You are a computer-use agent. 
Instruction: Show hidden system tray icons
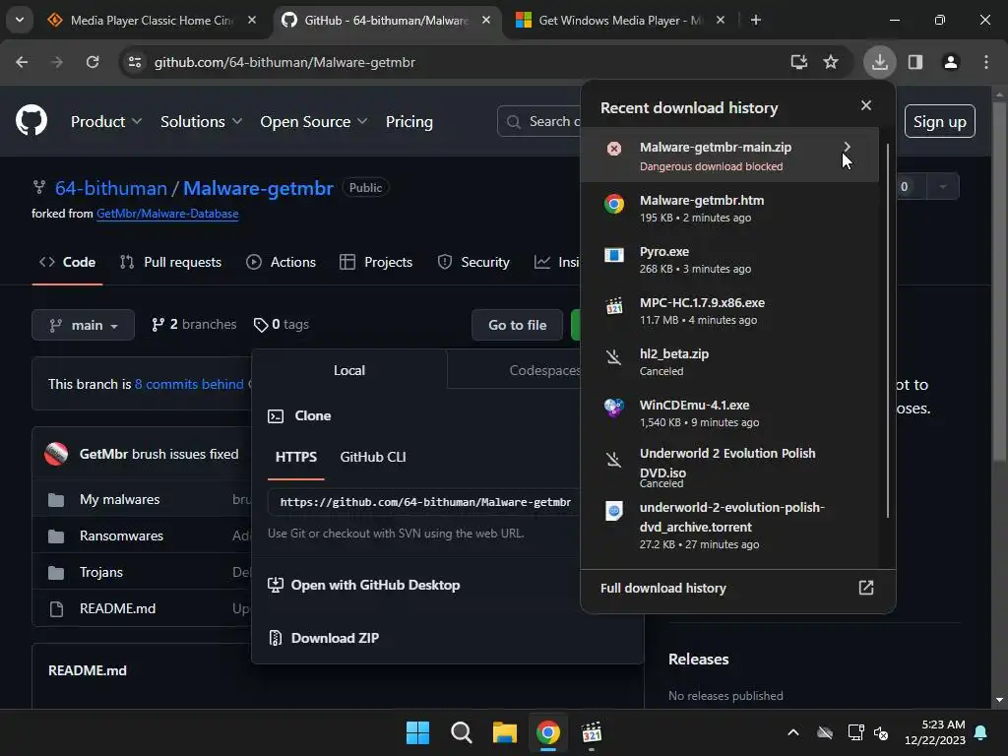coord(793,732)
